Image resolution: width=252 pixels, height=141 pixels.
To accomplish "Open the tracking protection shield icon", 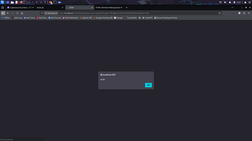I will coord(42,13).
